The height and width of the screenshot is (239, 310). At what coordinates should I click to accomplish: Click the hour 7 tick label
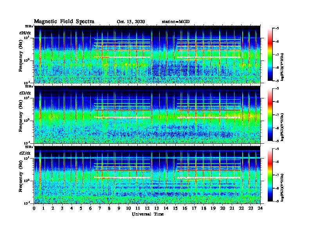click(x=100, y=208)
